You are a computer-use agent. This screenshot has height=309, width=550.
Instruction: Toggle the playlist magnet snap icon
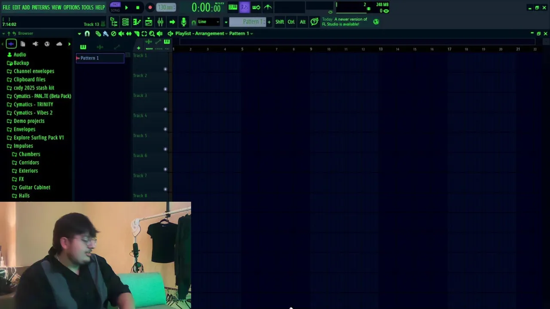(x=87, y=33)
